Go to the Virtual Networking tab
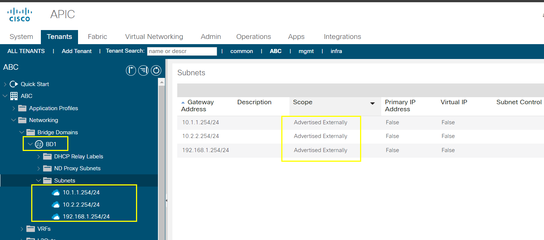This screenshot has width=544, height=240. coord(154,37)
